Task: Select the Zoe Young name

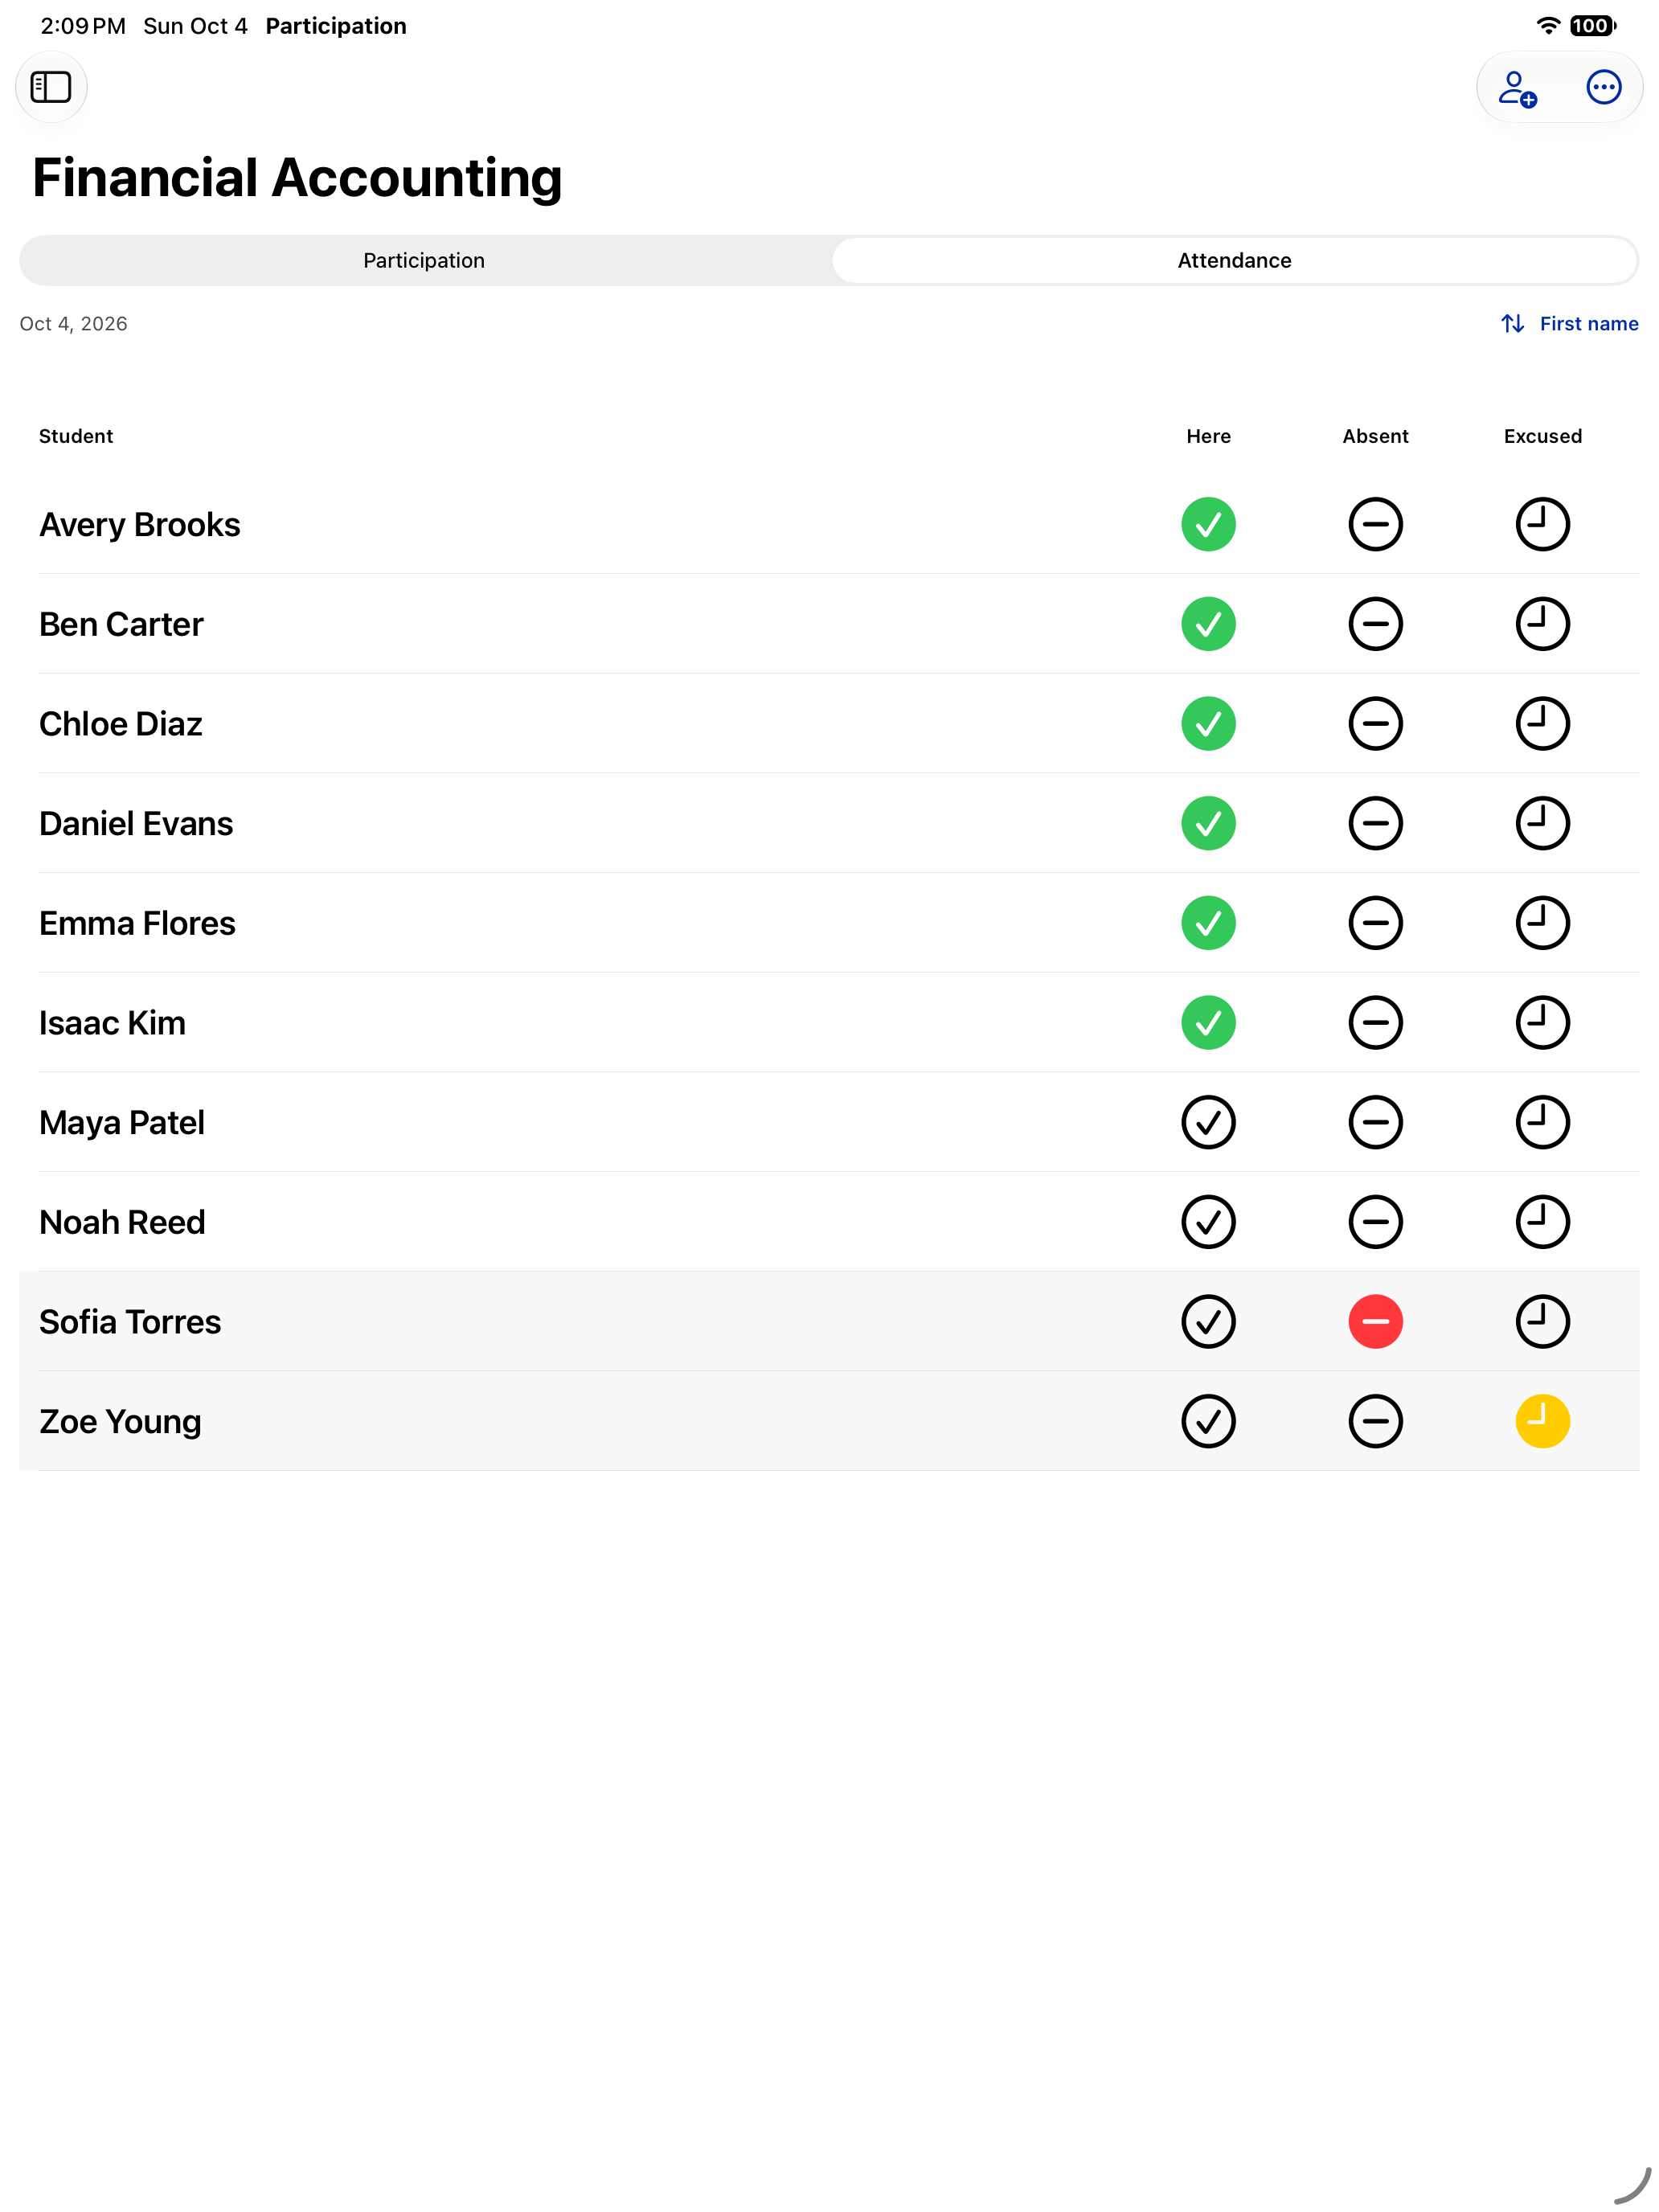Action: (120, 1422)
